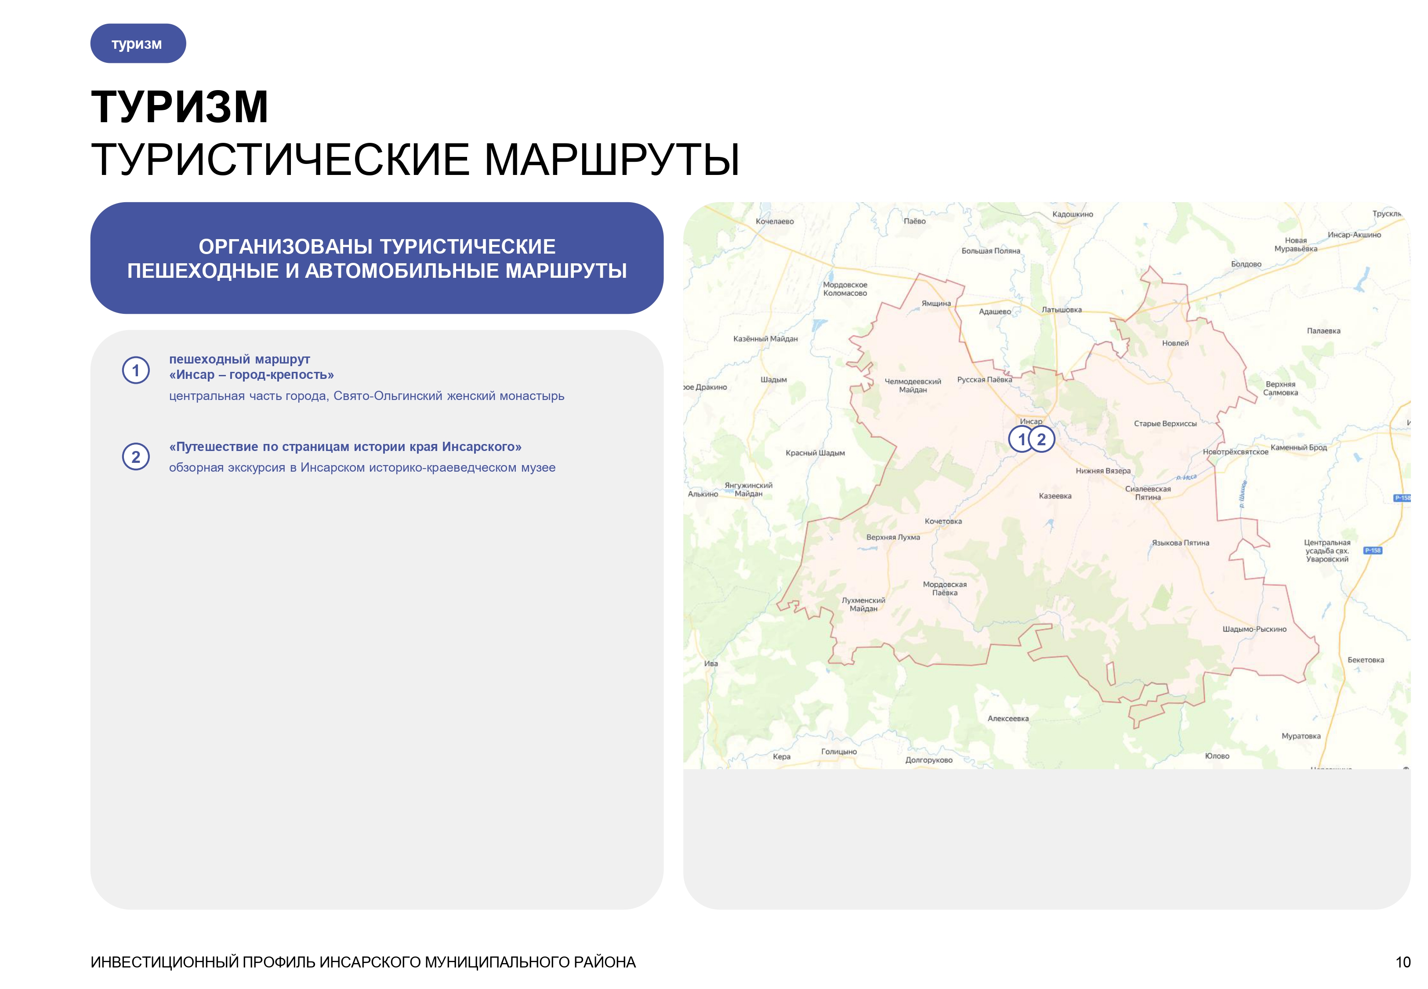Click the «Мордовская Паёвка» map label
Screen dimensions: 1428x989
click(945, 589)
